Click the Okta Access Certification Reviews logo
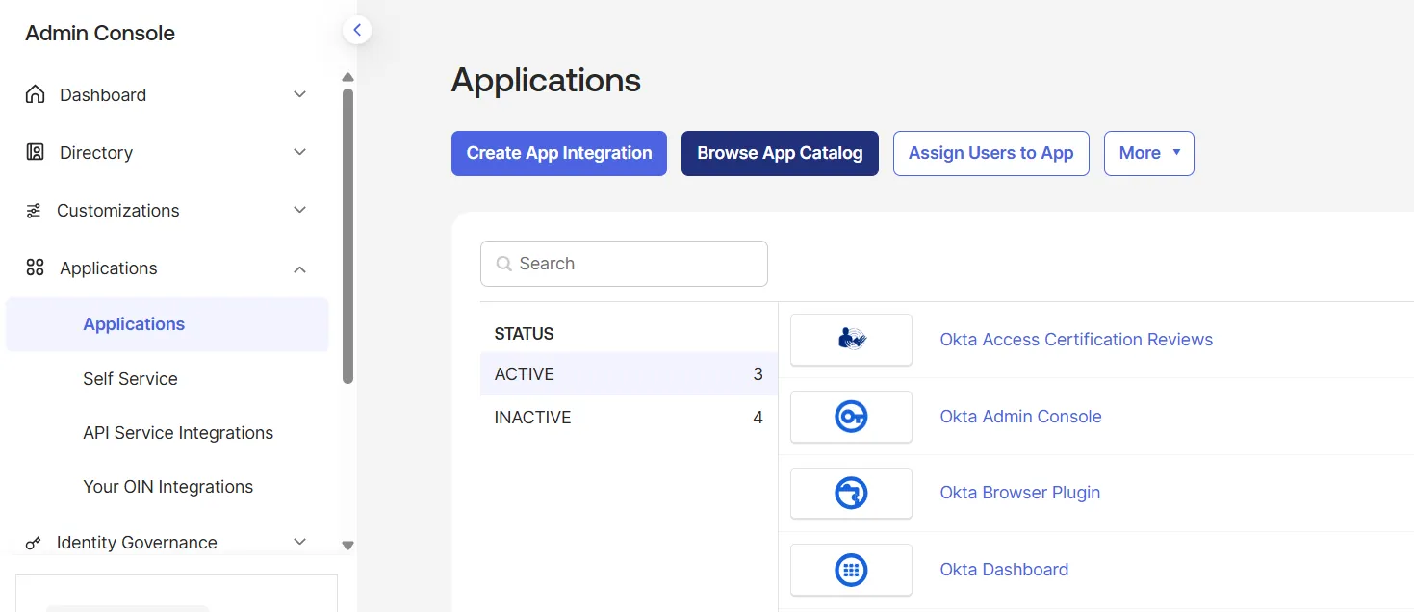1414x612 pixels. click(x=851, y=340)
